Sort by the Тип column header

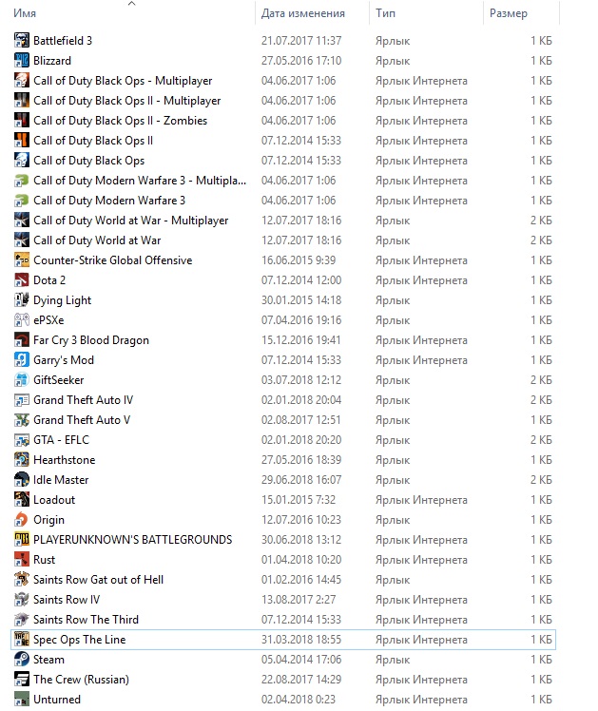(x=385, y=13)
